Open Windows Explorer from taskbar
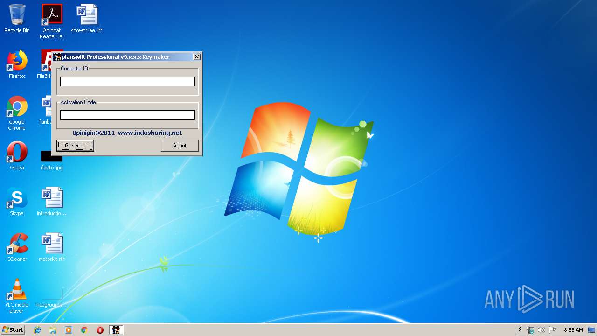Screen dimensions: 597x336 point(53,330)
